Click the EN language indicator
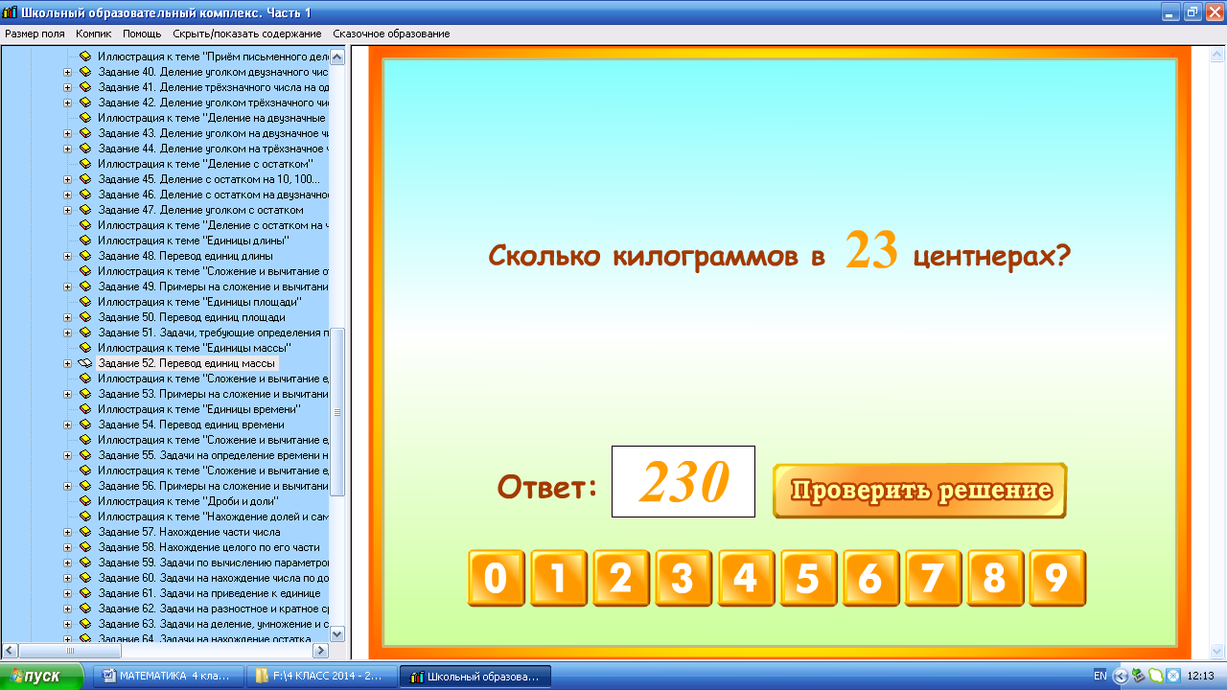Viewport: 1227px width, 690px height. click(1100, 676)
